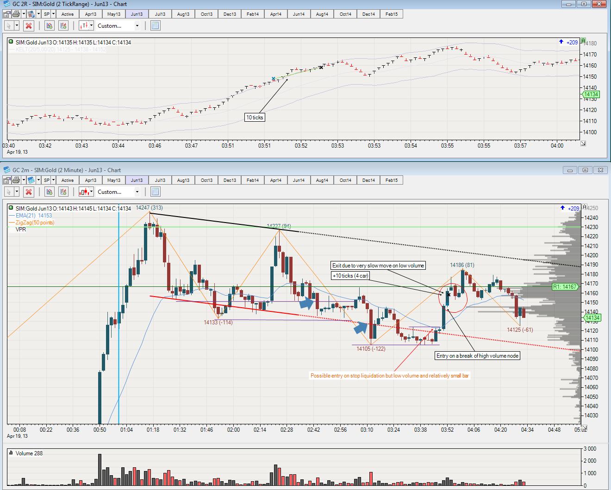Click the bar type icon in GC 2R window
The width and height of the screenshot is (611, 490).
[84, 25]
